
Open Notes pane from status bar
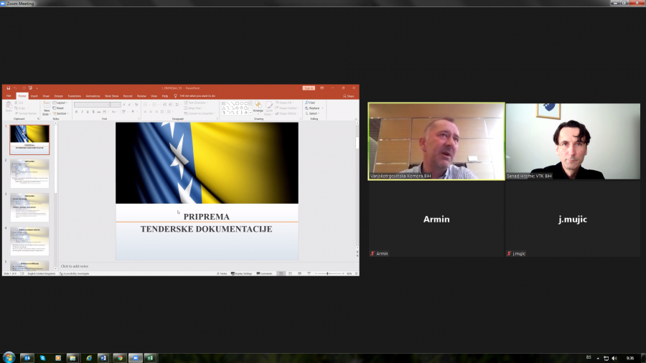223,273
